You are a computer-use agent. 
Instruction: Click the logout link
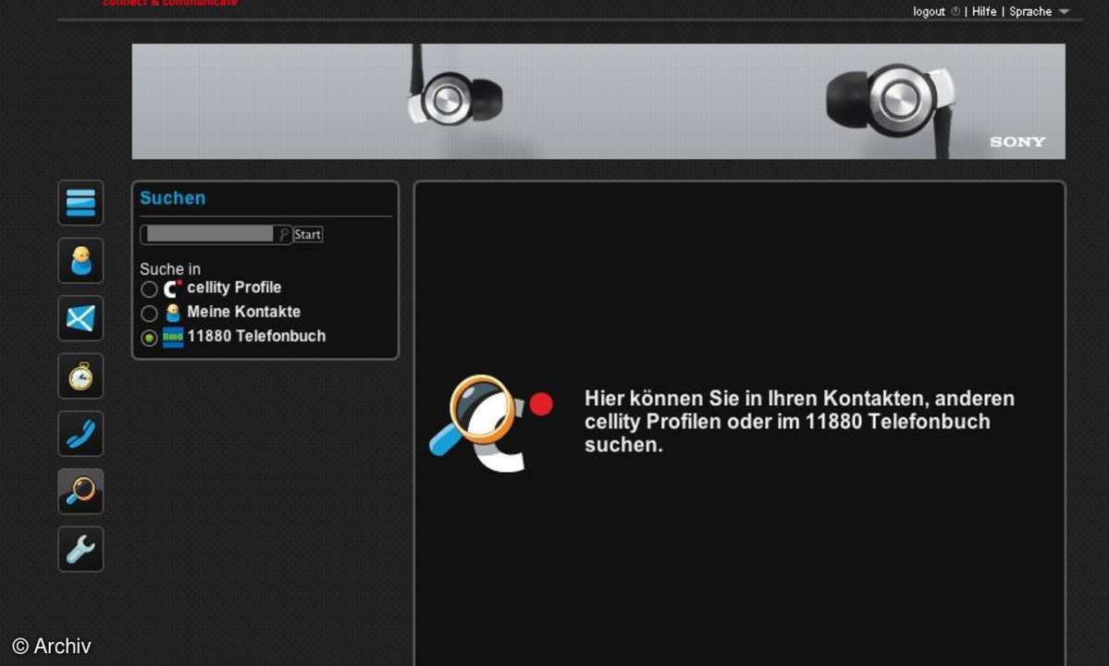click(x=929, y=11)
